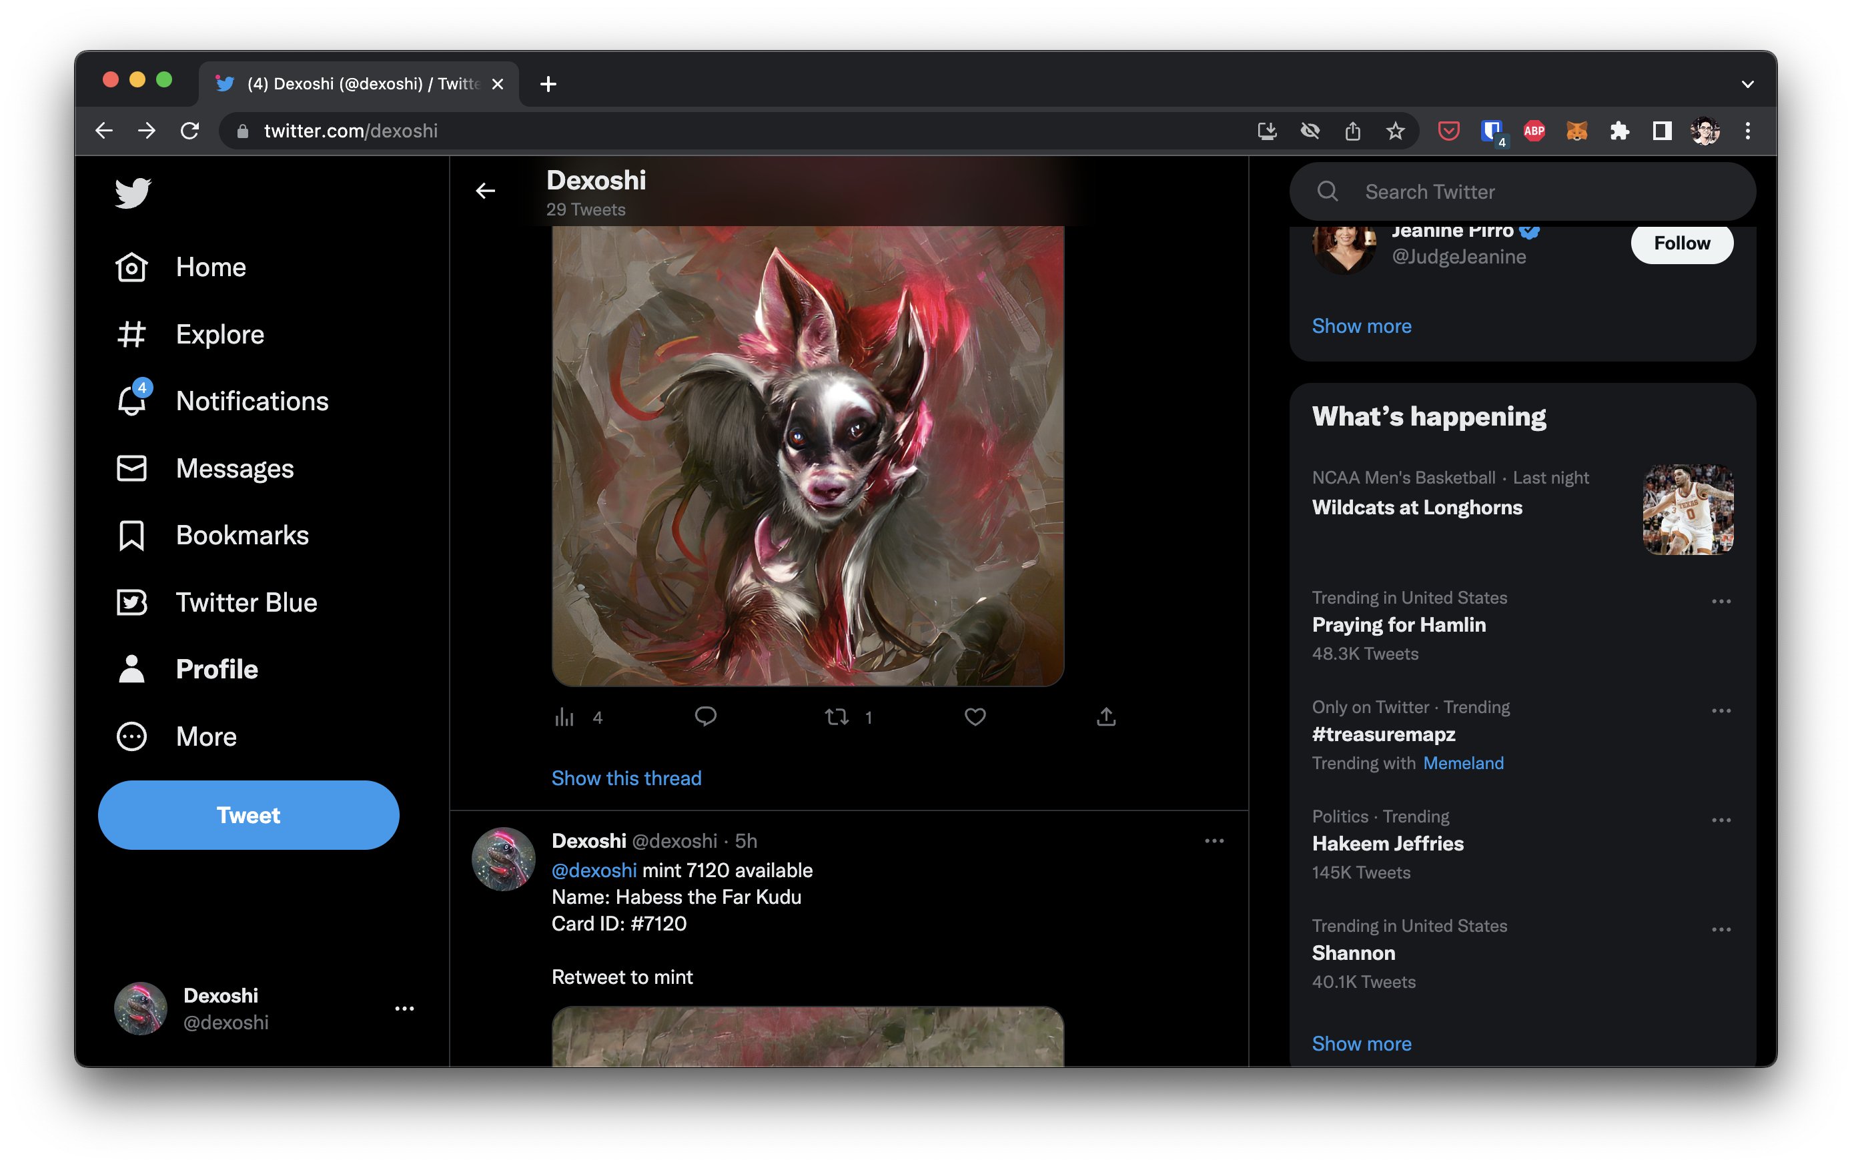
Task: Open the basketball game thumbnail
Action: [1688, 509]
